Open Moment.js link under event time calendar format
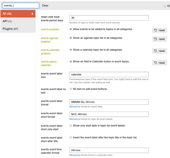170x158 pixels. click(75, 155)
